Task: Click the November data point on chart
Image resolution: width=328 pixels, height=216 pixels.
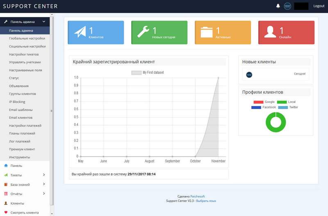Action: click(x=219, y=78)
